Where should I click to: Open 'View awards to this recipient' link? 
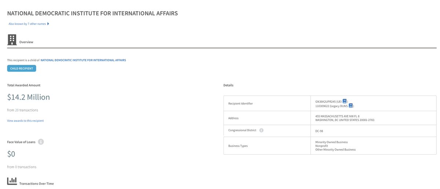point(25,121)
